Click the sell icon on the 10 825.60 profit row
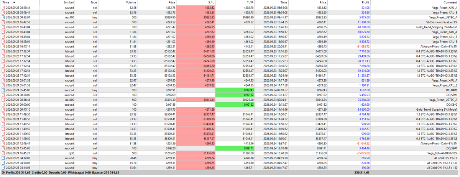The width and height of the screenshot is (460, 177). (3, 32)
